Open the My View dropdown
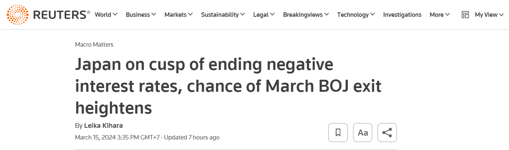The width and height of the screenshot is (509, 150). tap(489, 15)
